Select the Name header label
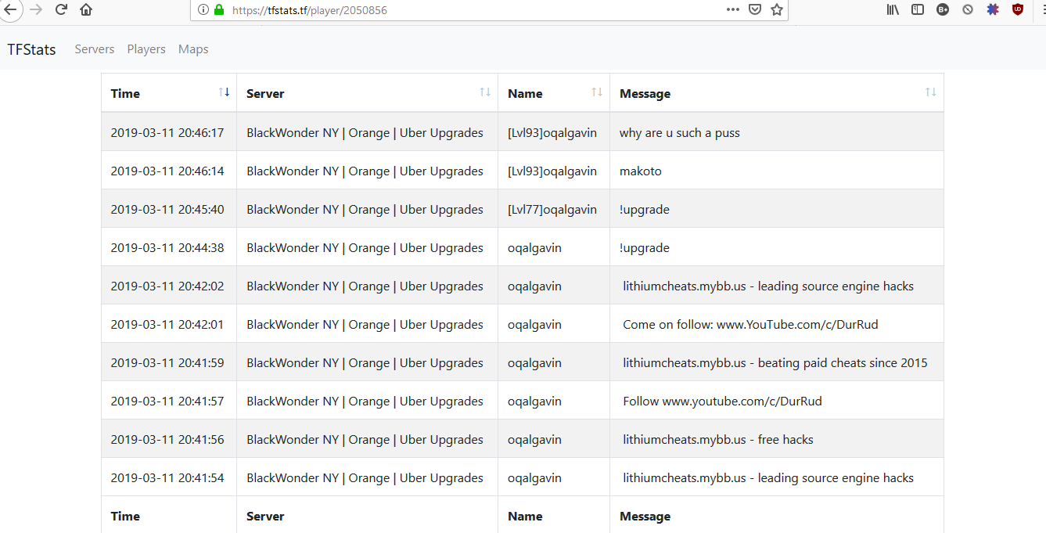This screenshot has height=533, width=1046. coord(525,94)
